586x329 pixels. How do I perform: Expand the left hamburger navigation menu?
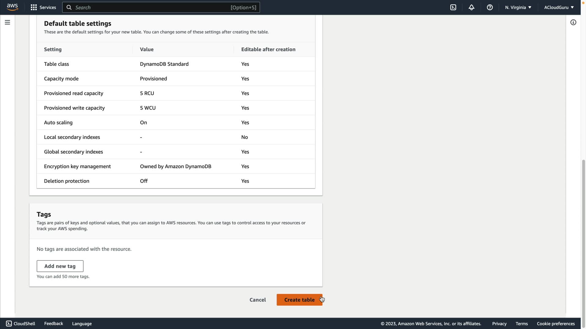7,22
